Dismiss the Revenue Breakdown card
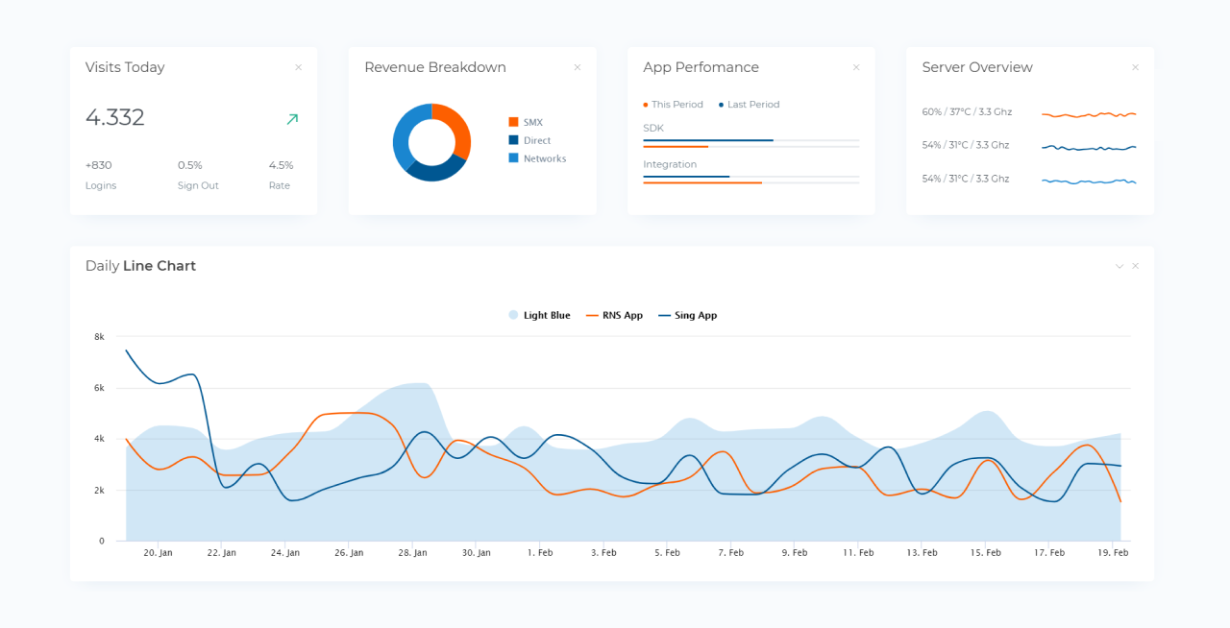 577,67
